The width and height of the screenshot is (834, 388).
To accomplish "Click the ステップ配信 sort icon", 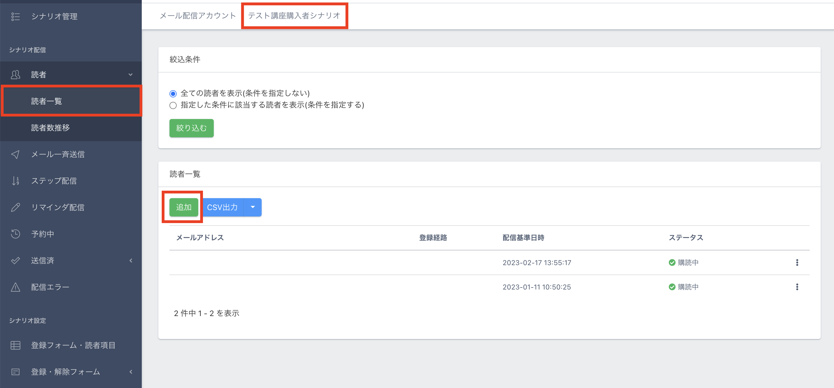I will click(15, 181).
